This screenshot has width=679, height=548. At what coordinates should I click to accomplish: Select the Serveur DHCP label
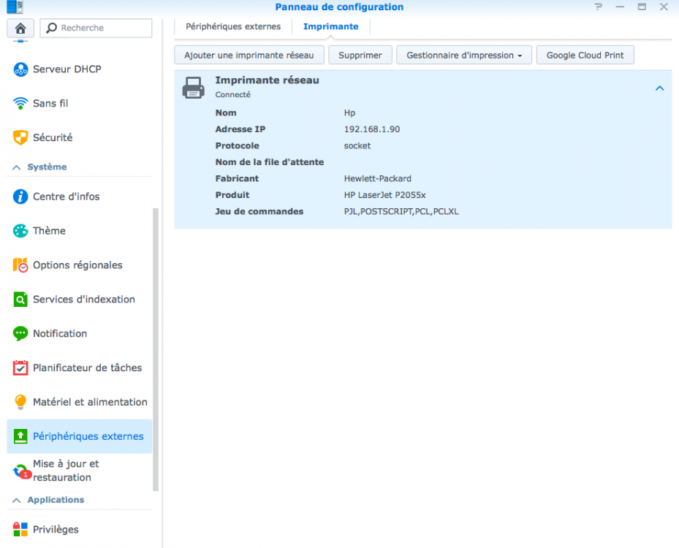tap(67, 69)
